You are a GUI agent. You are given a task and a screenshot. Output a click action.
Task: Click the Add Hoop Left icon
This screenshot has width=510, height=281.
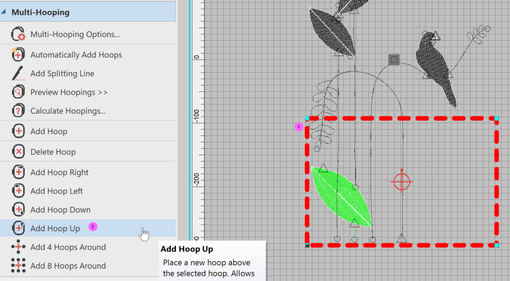click(x=18, y=191)
